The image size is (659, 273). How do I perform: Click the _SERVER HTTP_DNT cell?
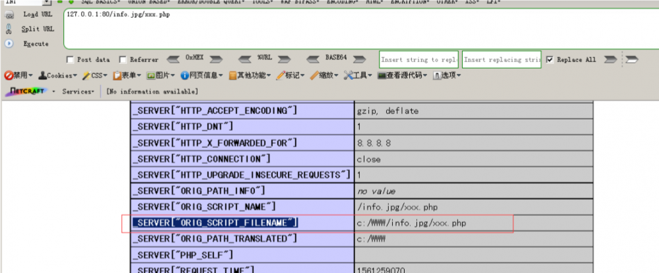pyautogui.click(x=242, y=127)
